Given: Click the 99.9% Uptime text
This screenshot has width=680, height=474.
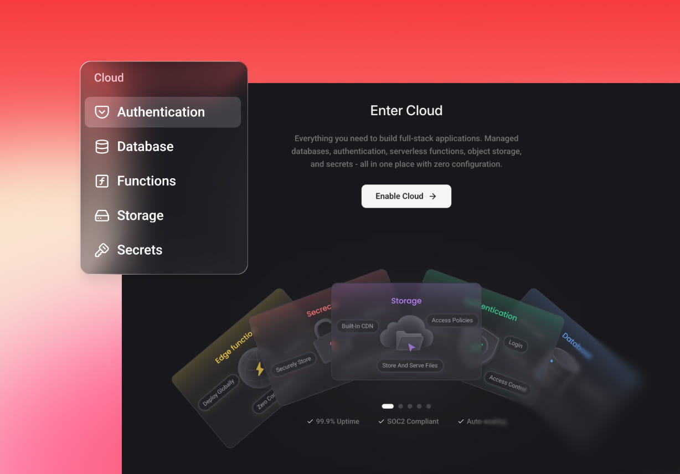Looking at the screenshot, I should tap(337, 421).
